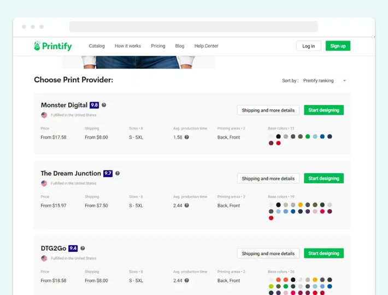The width and height of the screenshot is (388, 295).
Task: Start designing with Monster Digital
Action: [324, 110]
